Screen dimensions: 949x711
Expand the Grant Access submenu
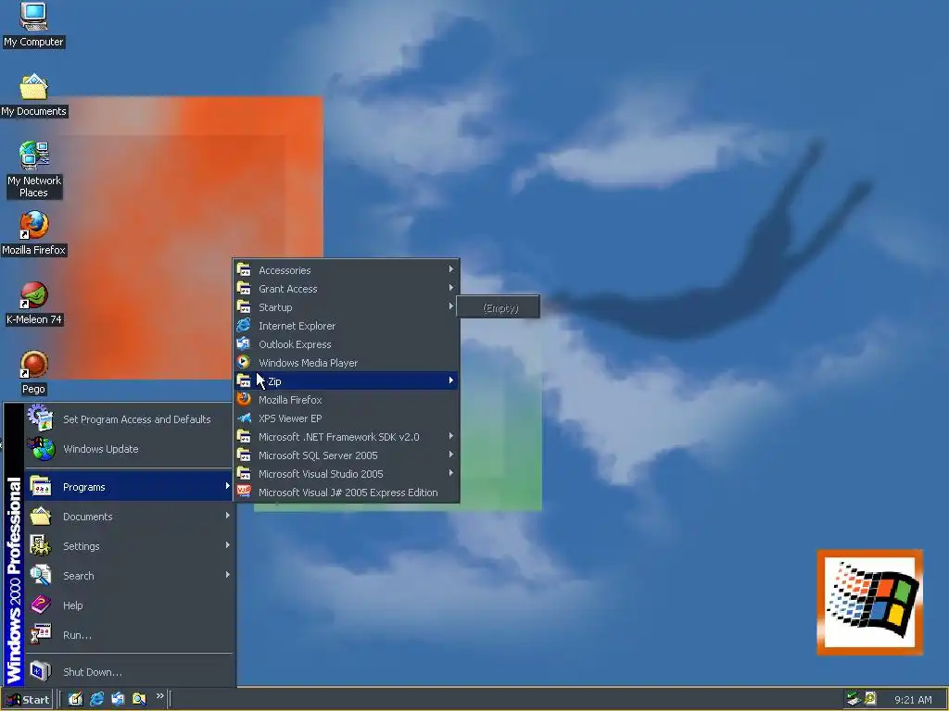[347, 289]
